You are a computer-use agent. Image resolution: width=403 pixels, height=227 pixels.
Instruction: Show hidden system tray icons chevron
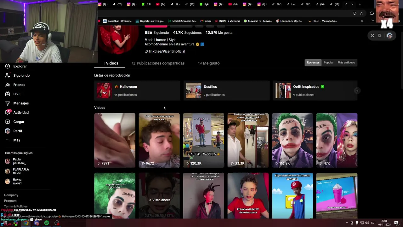click(x=347, y=223)
